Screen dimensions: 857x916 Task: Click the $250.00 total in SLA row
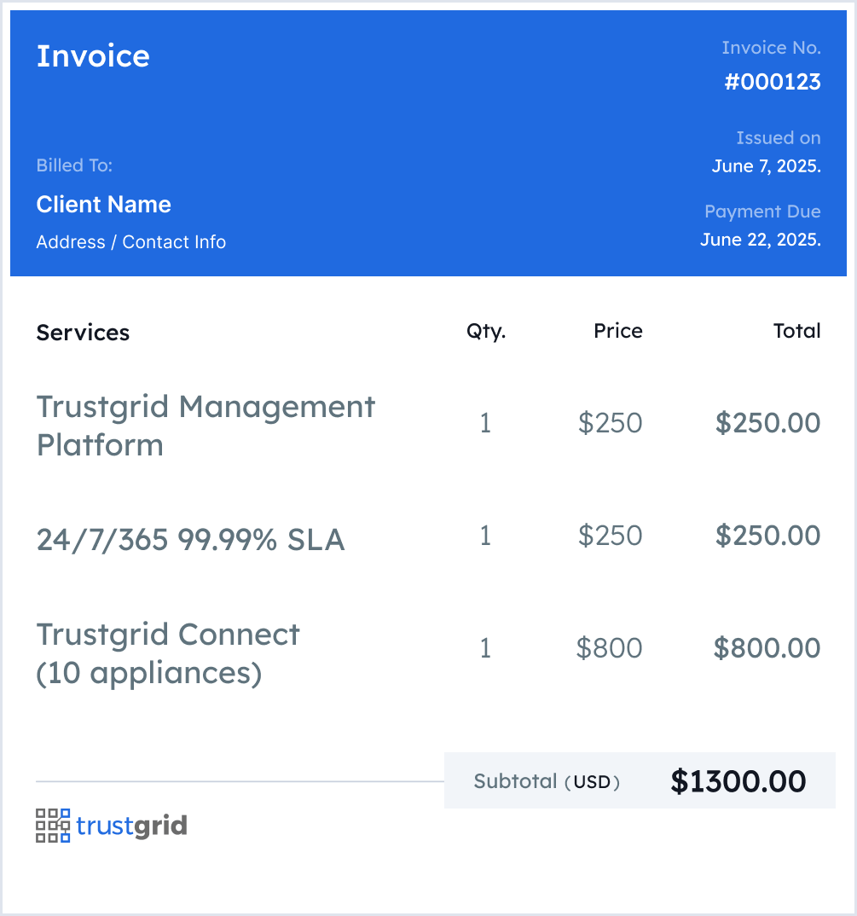pos(767,536)
